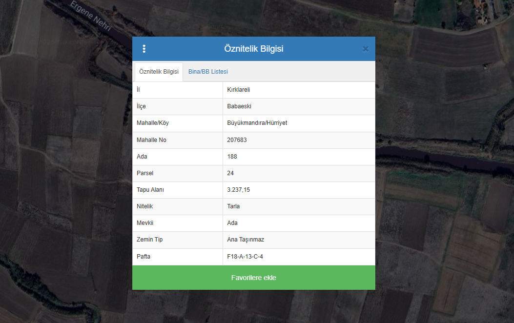Open the three-dot options menu

[144, 49]
